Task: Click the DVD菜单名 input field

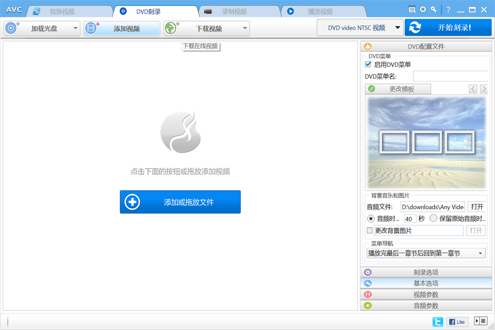Action: tap(451, 76)
